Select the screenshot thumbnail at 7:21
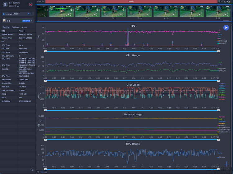Image resolution: width=233 pixels, height=174 pixels. tap(113, 11)
